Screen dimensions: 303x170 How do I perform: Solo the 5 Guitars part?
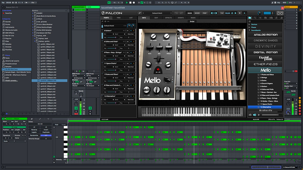tap(134, 30)
